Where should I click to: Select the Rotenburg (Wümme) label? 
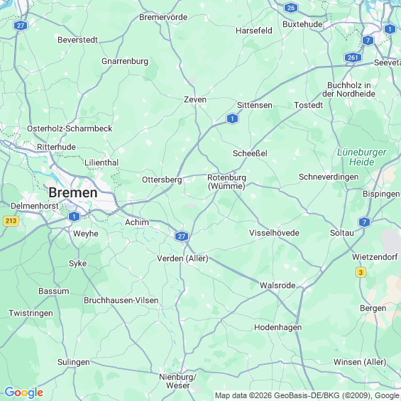tap(226, 182)
